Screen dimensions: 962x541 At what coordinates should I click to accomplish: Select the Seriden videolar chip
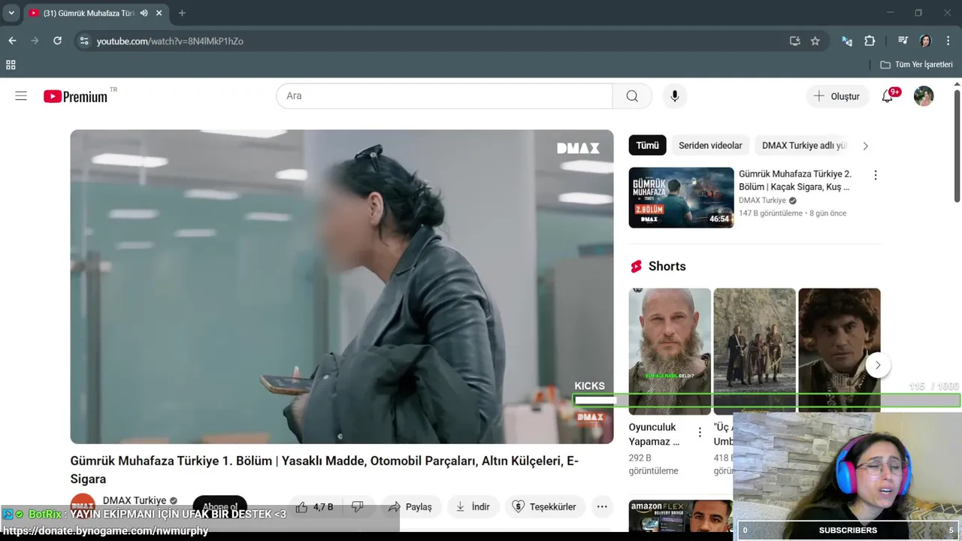[710, 146]
